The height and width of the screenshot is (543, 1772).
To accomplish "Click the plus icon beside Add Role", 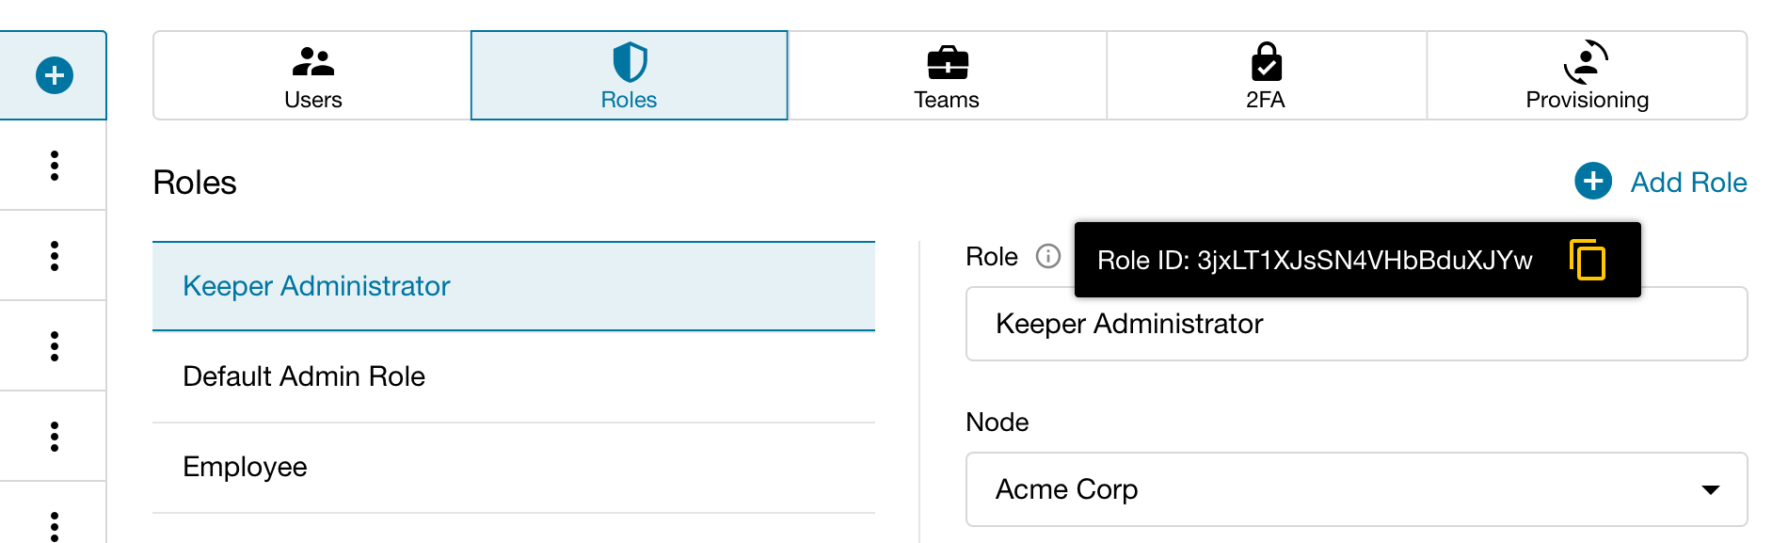I will tap(1592, 181).
